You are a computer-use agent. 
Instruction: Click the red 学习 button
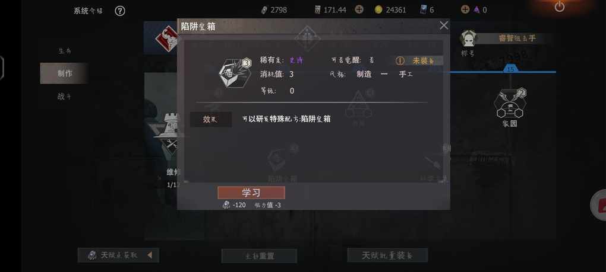251,193
